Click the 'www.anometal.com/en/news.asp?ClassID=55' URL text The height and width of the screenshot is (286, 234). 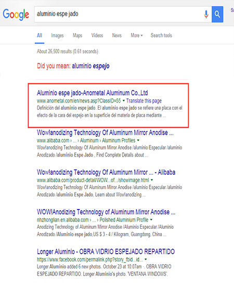(79, 101)
